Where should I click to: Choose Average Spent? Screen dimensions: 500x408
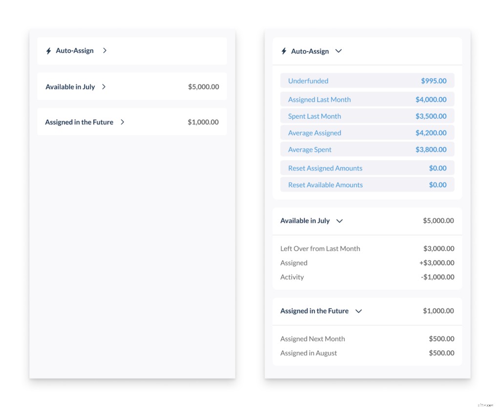point(367,149)
